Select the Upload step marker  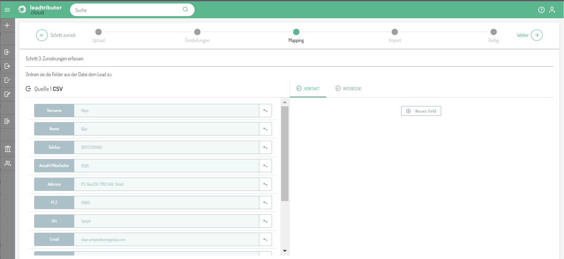(x=99, y=32)
